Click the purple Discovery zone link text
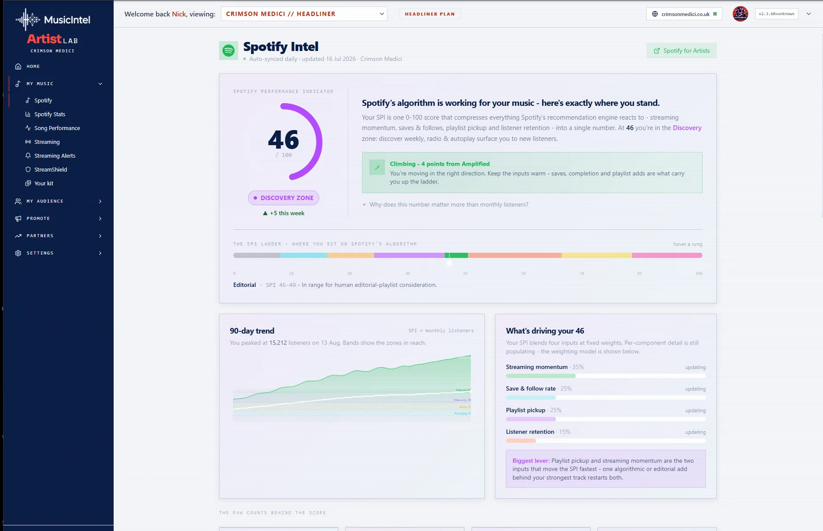This screenshot has width=823, height=531. tap(687, 128)
